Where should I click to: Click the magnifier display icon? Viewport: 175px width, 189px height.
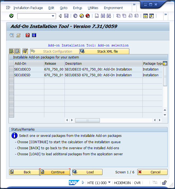tap(12, 35)
